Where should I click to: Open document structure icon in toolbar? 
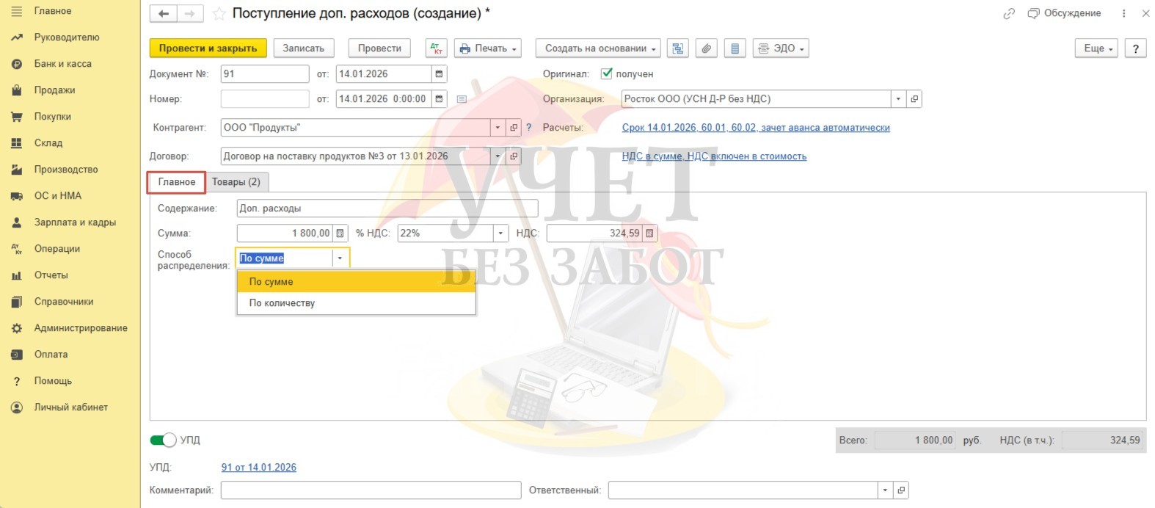[678, 48]
